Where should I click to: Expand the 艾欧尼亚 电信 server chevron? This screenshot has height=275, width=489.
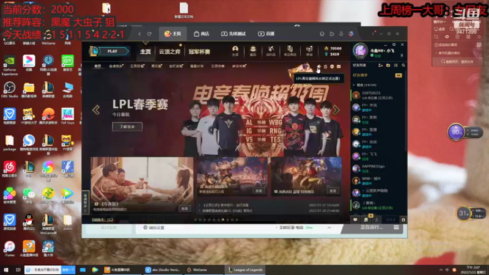point(329,227)
